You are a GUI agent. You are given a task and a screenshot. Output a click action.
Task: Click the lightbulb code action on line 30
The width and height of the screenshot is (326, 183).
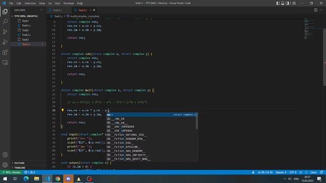coord(62,110)
